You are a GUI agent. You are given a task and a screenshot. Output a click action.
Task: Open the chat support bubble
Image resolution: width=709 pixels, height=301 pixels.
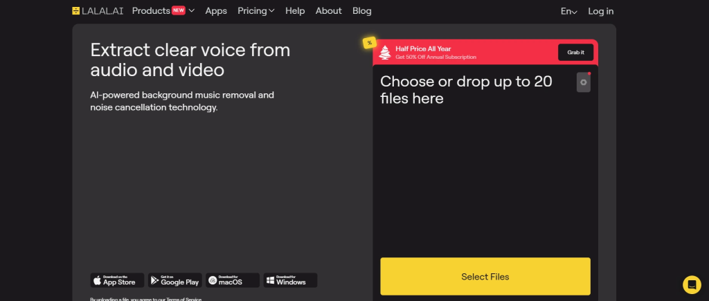pos(691,284)
